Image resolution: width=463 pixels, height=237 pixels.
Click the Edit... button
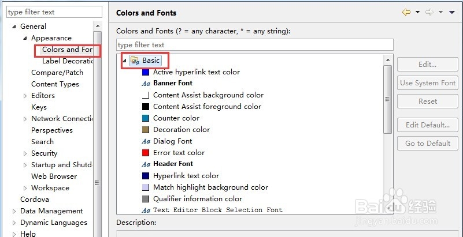coord(428,65)
